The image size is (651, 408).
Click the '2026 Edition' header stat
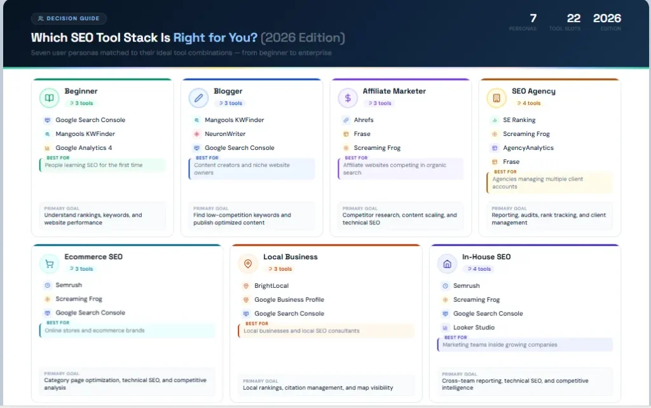[607, 22]
